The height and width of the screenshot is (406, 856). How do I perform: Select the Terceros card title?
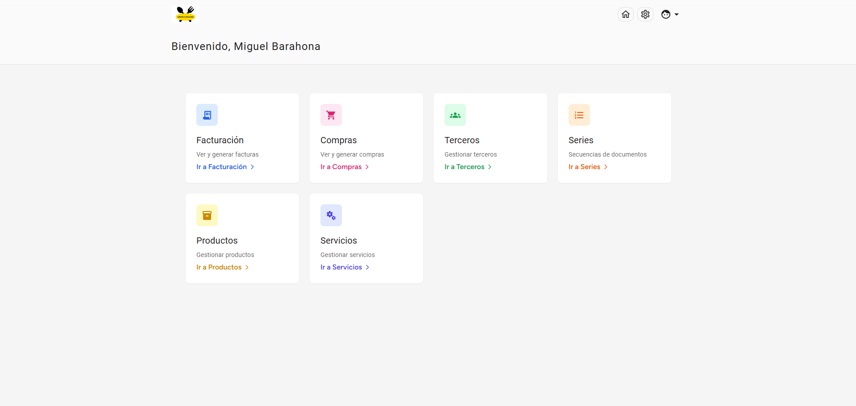[462, 140]
